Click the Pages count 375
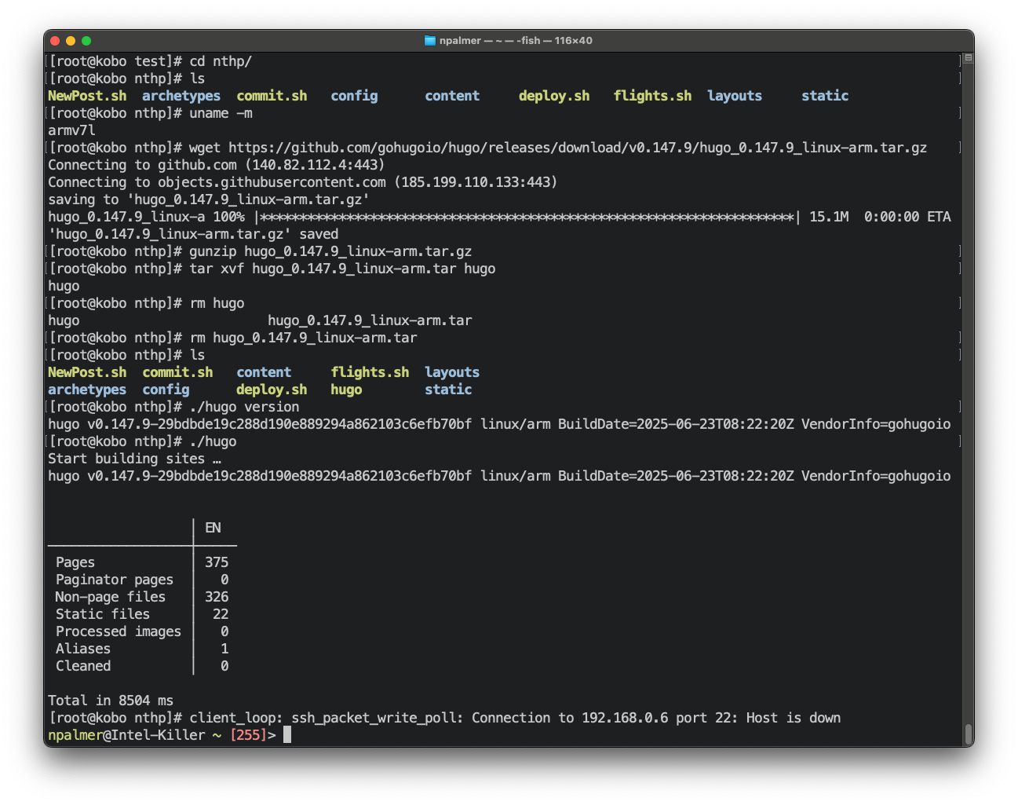The height and width of the screenshot is (805, 1018). tap(217, 562)
